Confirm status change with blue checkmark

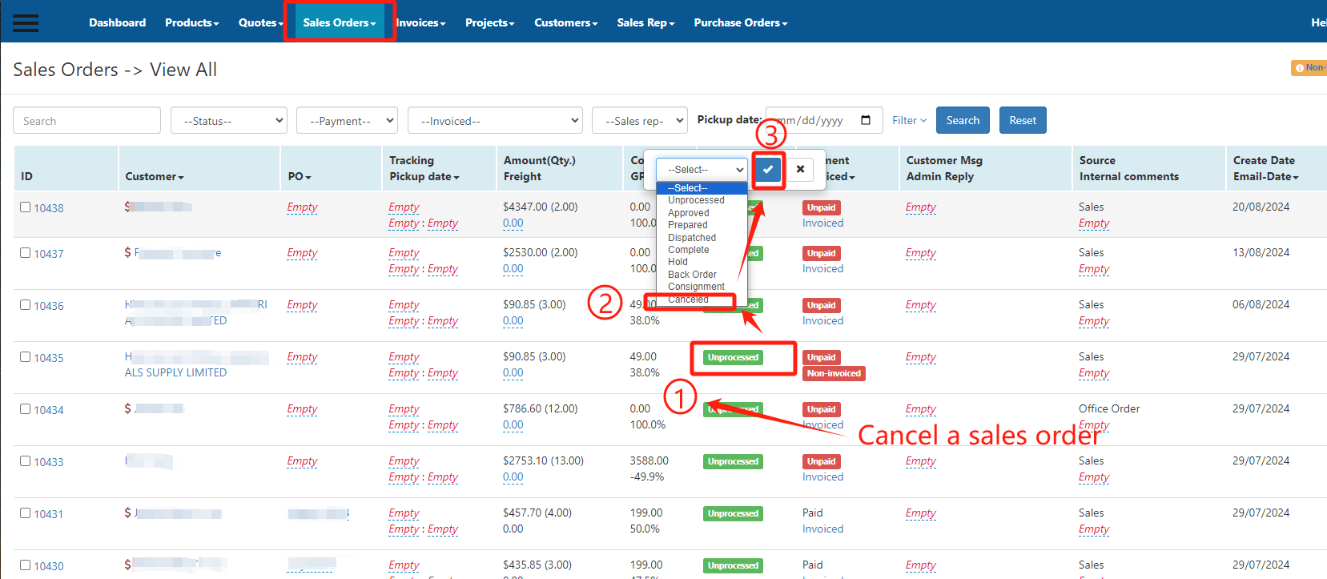pos(768,169)
